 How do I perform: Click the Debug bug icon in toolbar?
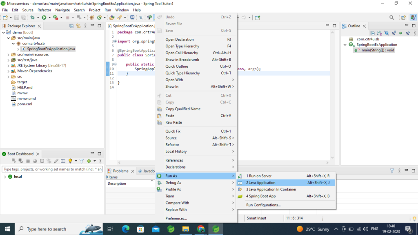coord(33,18)
